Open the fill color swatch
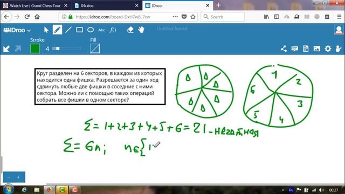The width and height of the screenshot is (345, 194). (x=95, y=48)
